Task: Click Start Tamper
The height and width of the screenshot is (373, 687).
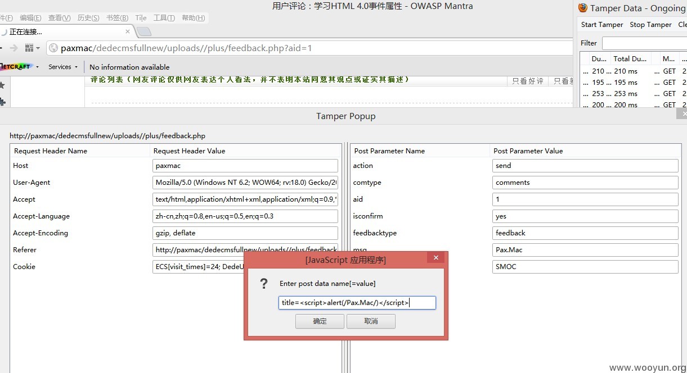Action: click(602, 25)
